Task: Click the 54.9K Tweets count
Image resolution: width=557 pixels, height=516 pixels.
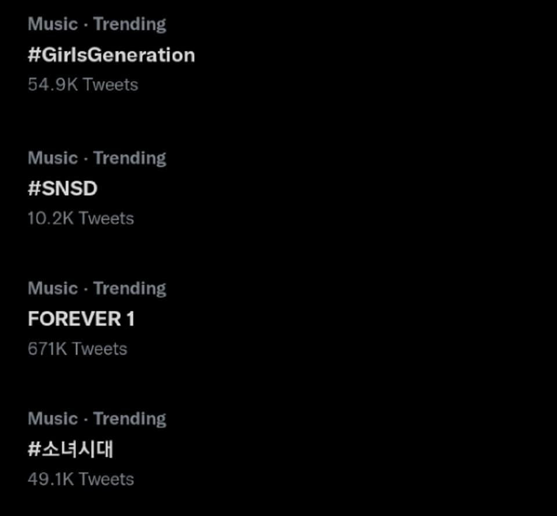Action: point(83,84)
